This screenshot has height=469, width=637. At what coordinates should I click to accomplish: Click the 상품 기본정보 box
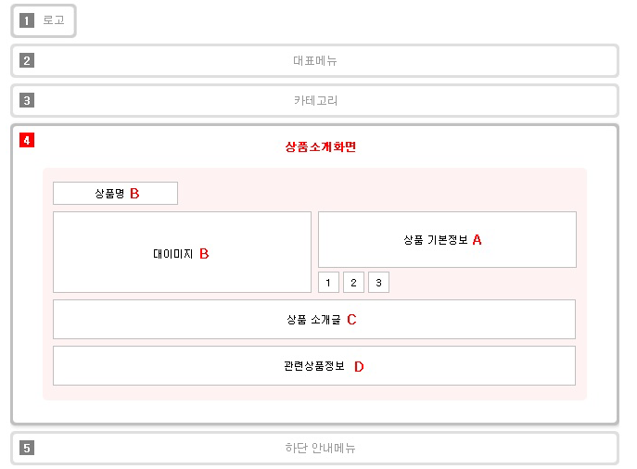[x=447, y=239]
